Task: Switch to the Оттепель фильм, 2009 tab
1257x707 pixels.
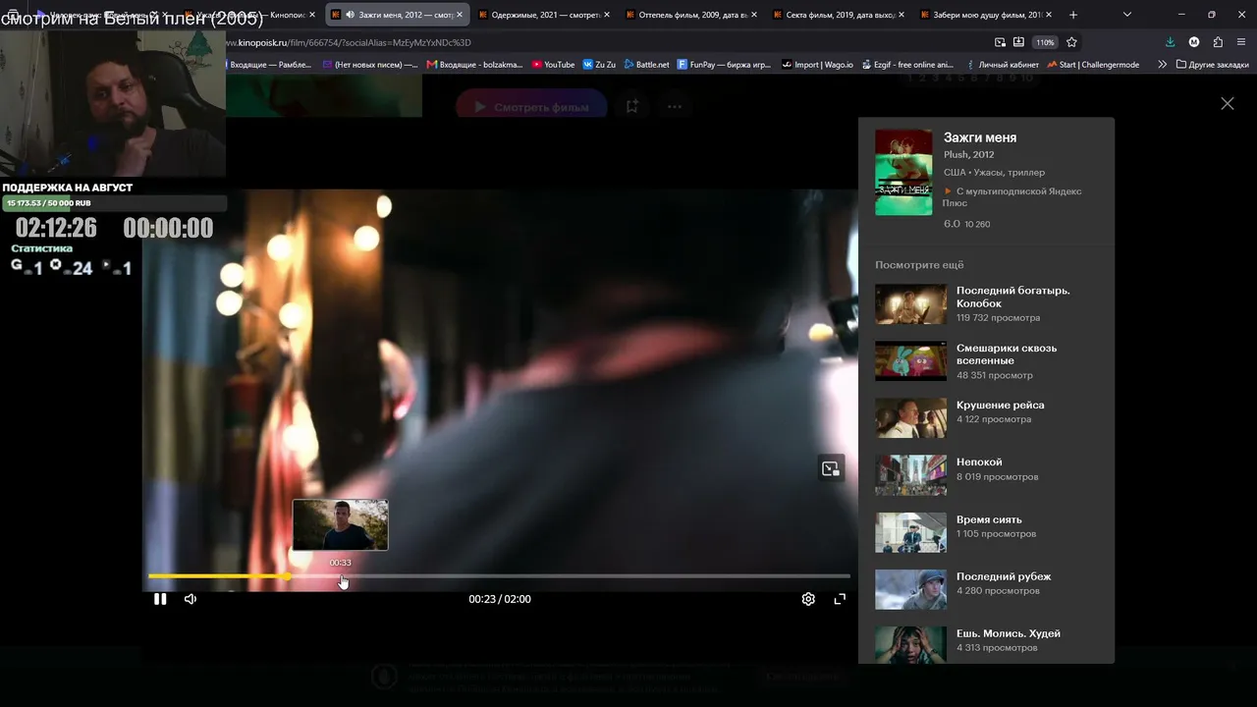Action: 691,15
